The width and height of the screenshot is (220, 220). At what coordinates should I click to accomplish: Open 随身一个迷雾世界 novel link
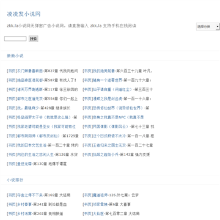108,80
